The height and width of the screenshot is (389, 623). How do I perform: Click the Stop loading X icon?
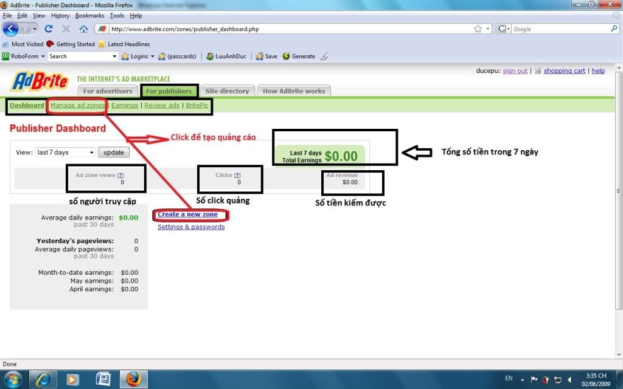click(66, 29)
